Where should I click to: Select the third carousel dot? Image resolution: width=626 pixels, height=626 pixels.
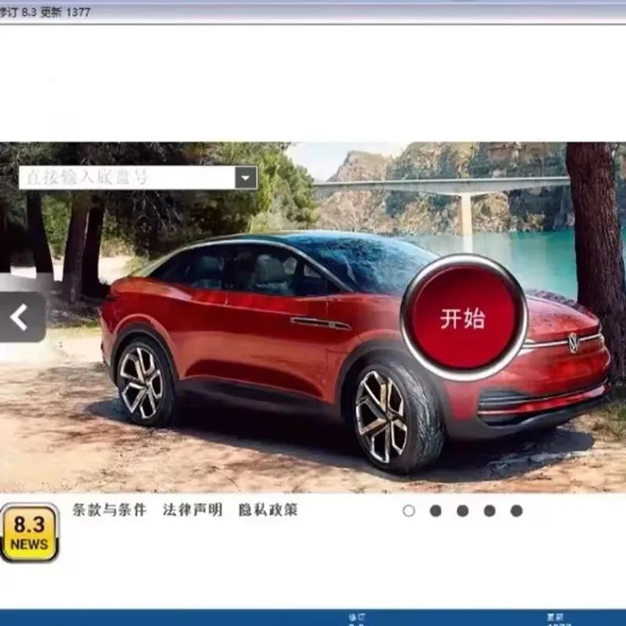click(x=462, y=511)
